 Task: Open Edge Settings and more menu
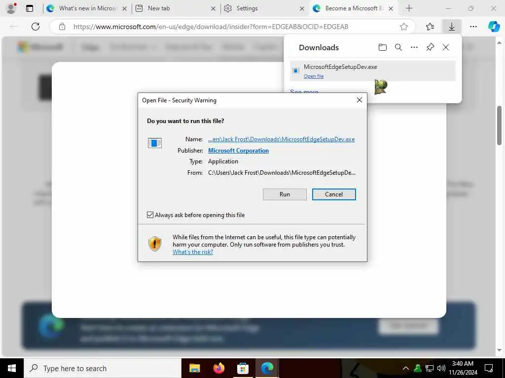[x=473, y=27]
